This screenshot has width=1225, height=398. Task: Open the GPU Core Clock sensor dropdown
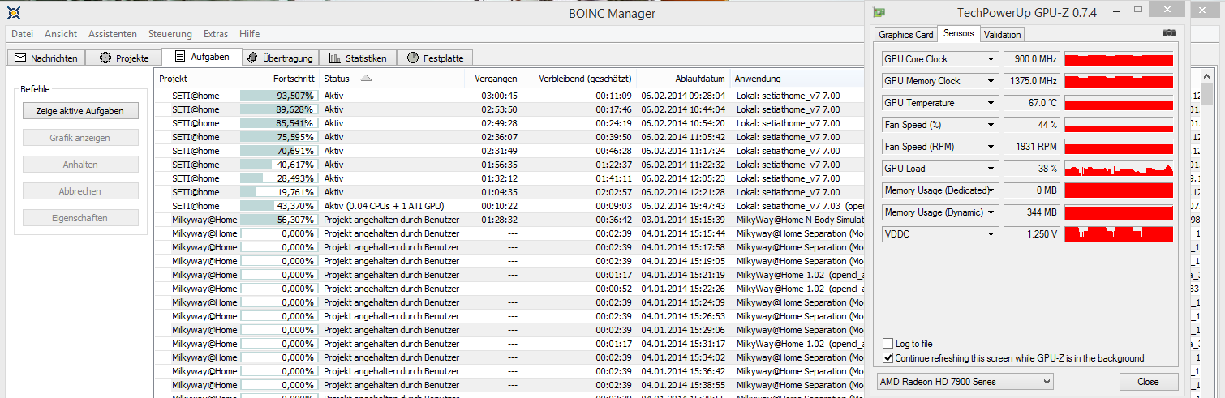click(x=991, y=59)
